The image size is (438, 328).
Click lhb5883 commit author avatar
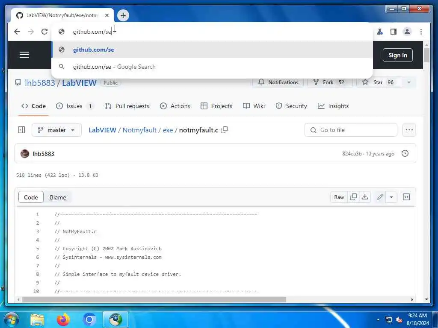tap(25, 154)
